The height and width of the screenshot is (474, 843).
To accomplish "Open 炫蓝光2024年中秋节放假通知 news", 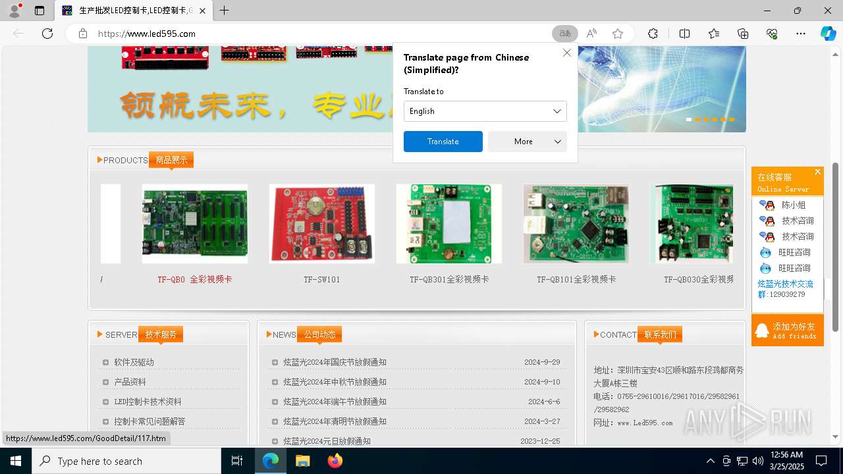I will click(x=335, y=382).
